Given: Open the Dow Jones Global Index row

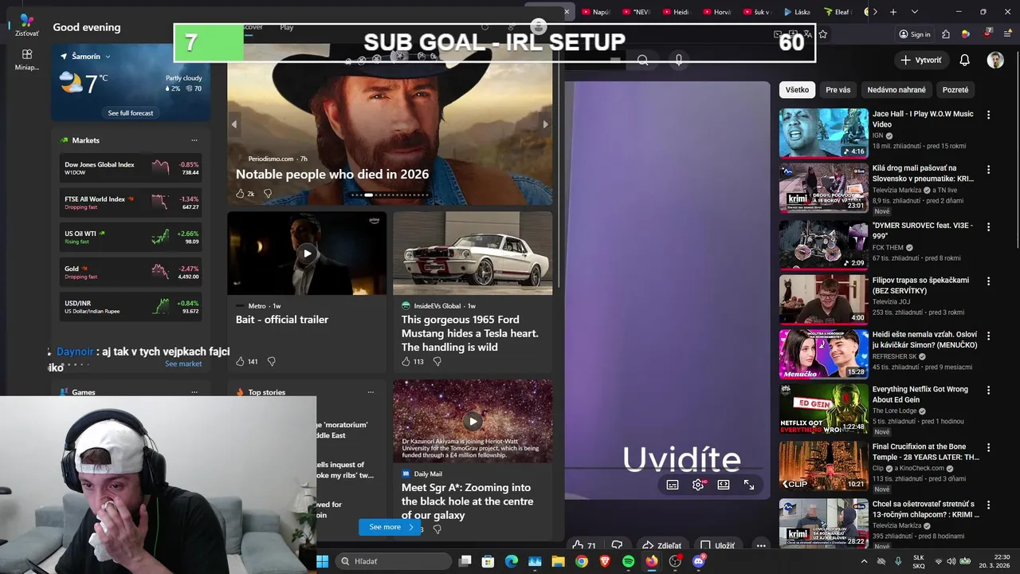Looking at the screenshot, I should [131, 168].
